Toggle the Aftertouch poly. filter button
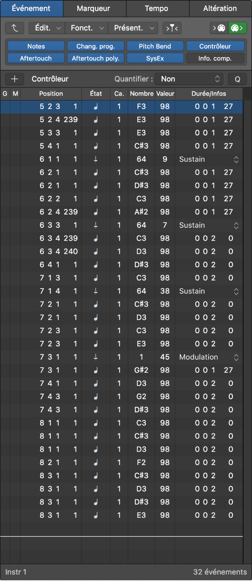 [95, 58]
